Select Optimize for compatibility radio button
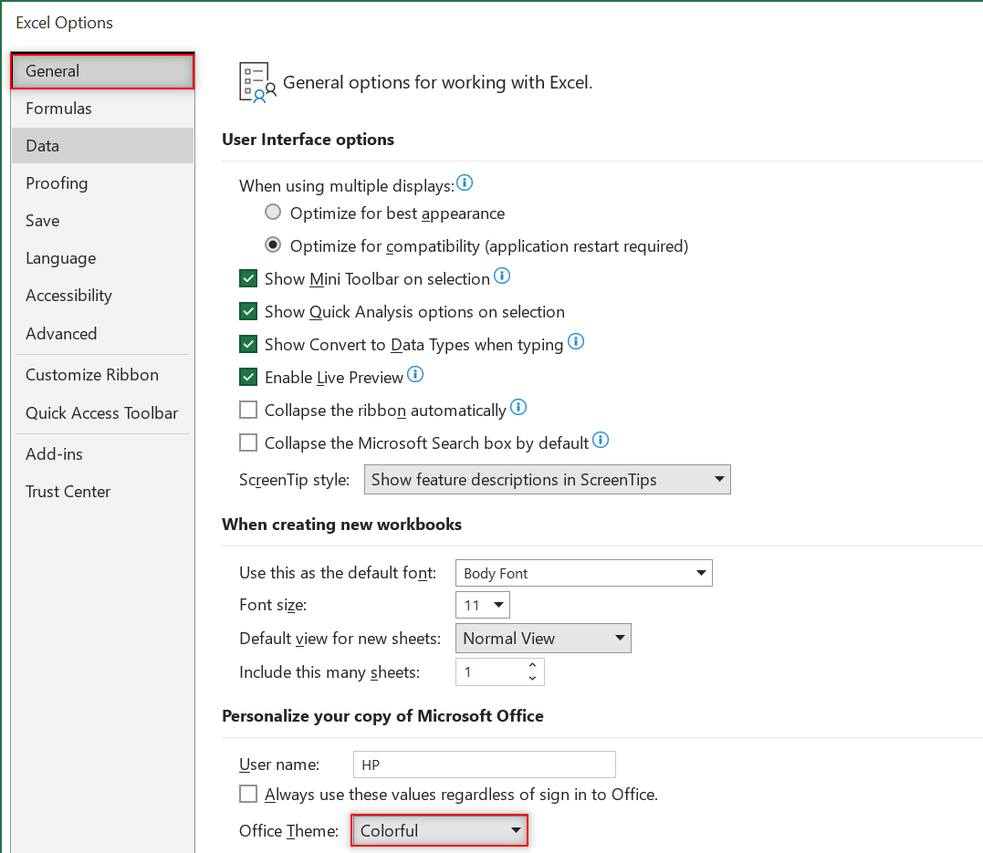Image resolution: width=983 pixels, height=853 pixels. click(273, 244)
